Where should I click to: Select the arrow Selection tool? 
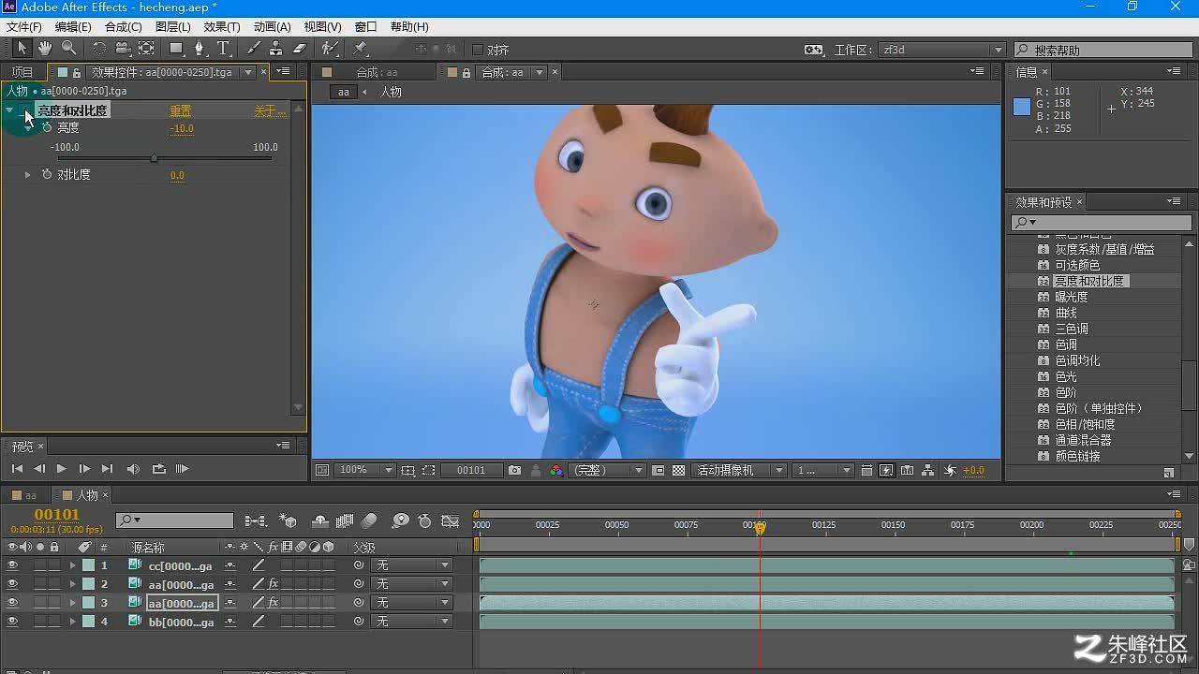point(22,49)
